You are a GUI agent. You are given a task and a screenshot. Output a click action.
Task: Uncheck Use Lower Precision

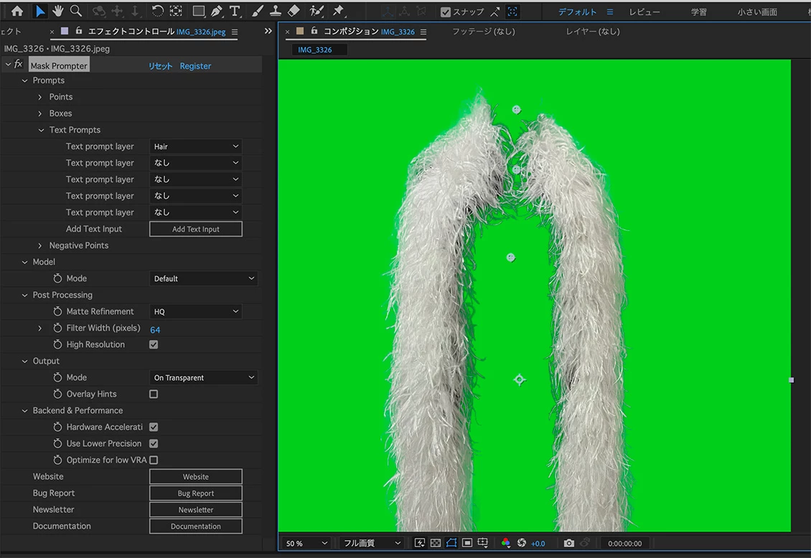154,444
